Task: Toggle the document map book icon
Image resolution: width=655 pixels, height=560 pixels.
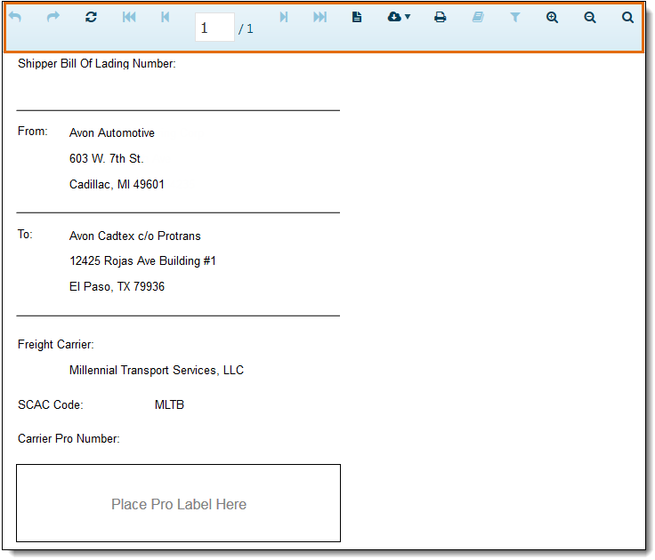Action: click(x=478, y=17)
